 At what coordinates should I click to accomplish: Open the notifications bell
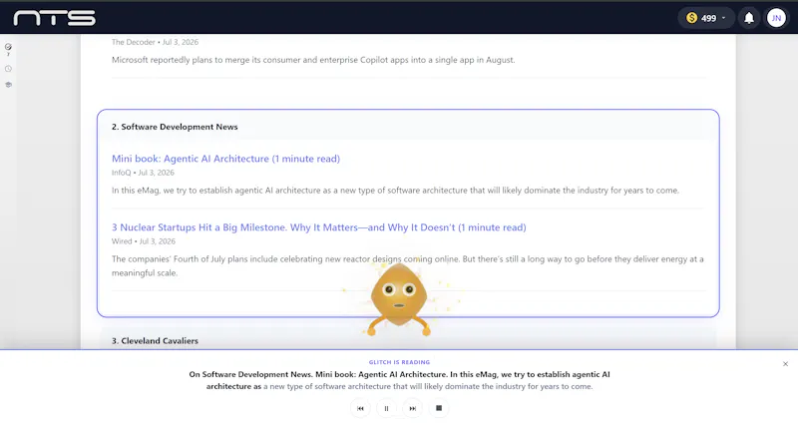tap(749, 18)
